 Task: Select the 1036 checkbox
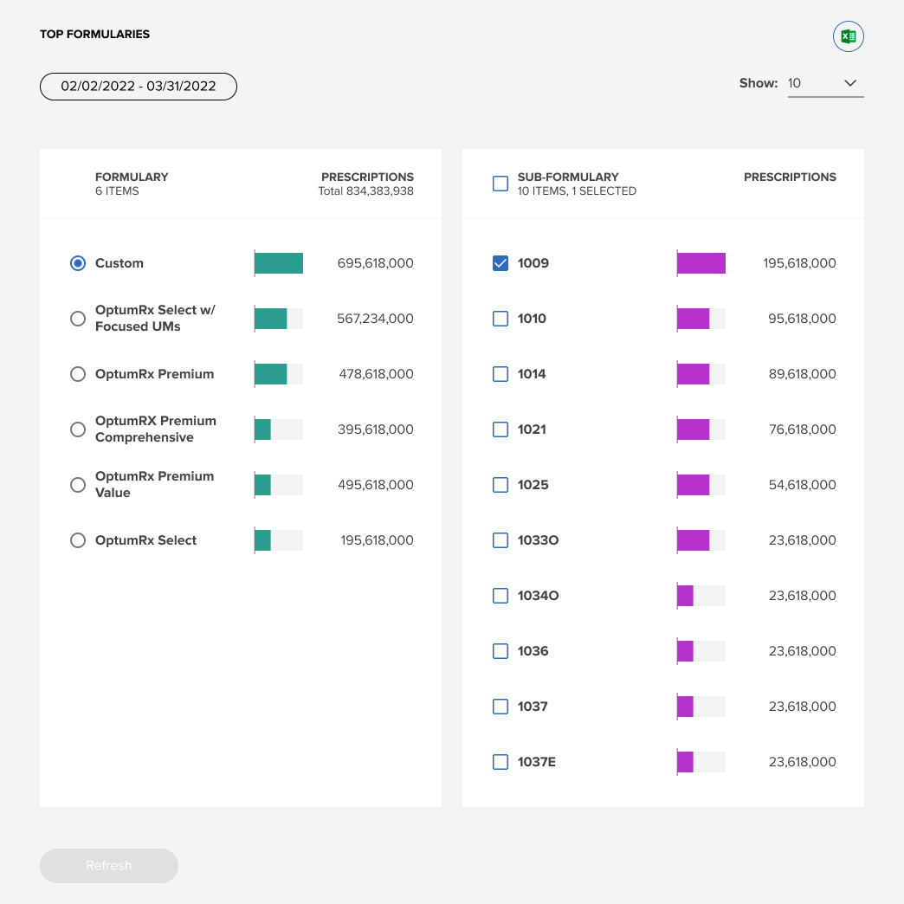point(500,651)
